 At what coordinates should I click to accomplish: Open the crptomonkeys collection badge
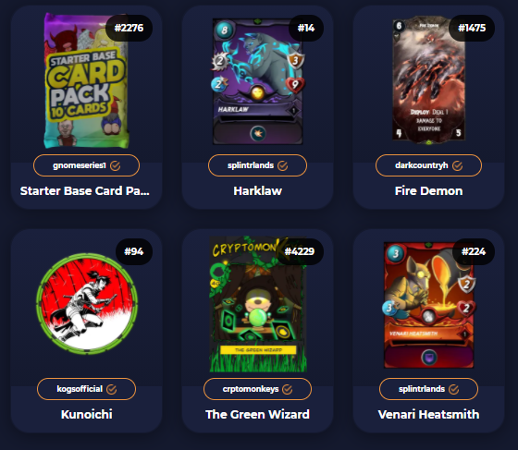(x=258, y=389)
